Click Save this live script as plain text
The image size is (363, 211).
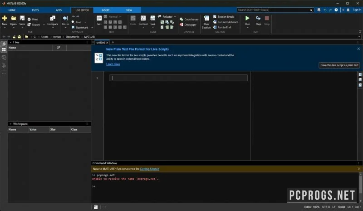339,65
